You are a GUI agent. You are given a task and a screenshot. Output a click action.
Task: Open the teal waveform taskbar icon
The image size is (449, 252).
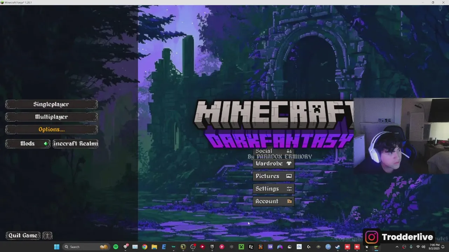point(174,247)
